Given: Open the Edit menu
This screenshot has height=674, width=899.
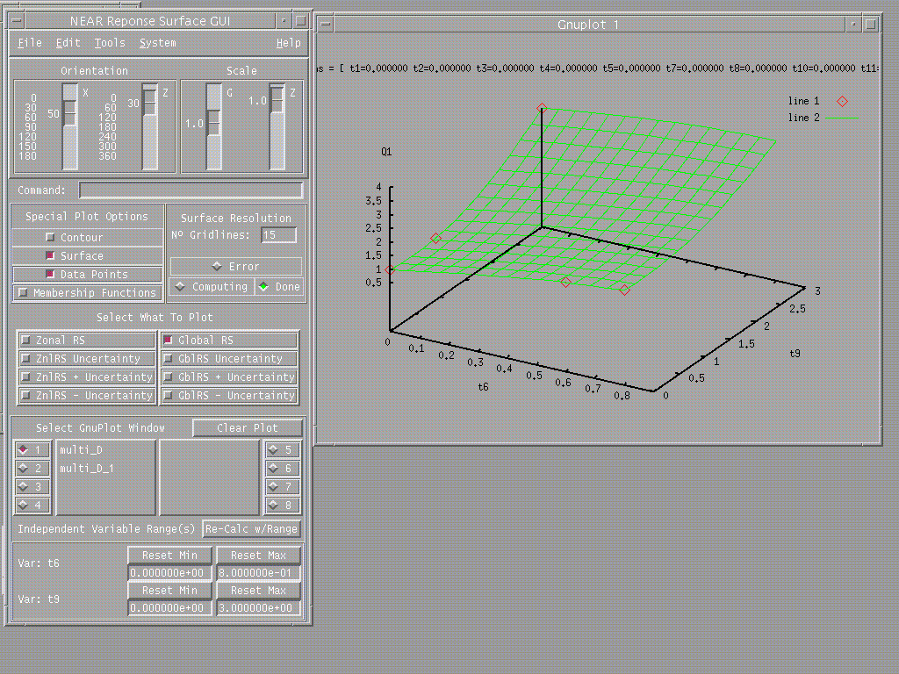Looking at the screenshot, I should tap(68, 43).
